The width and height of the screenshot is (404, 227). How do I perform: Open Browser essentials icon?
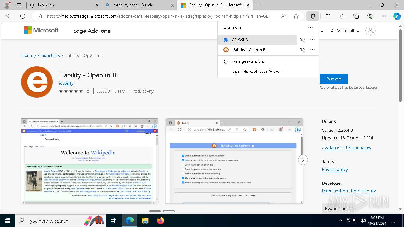pyautogui.click(x=370, y=16)
